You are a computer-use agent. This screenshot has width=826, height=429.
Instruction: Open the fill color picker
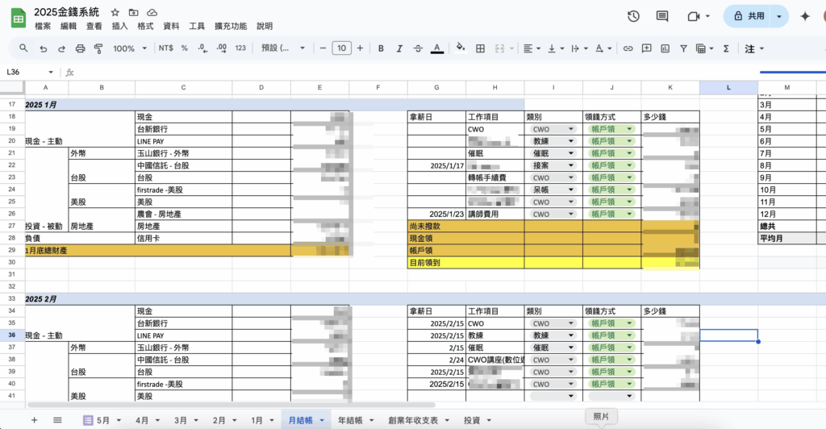point(461,48)
